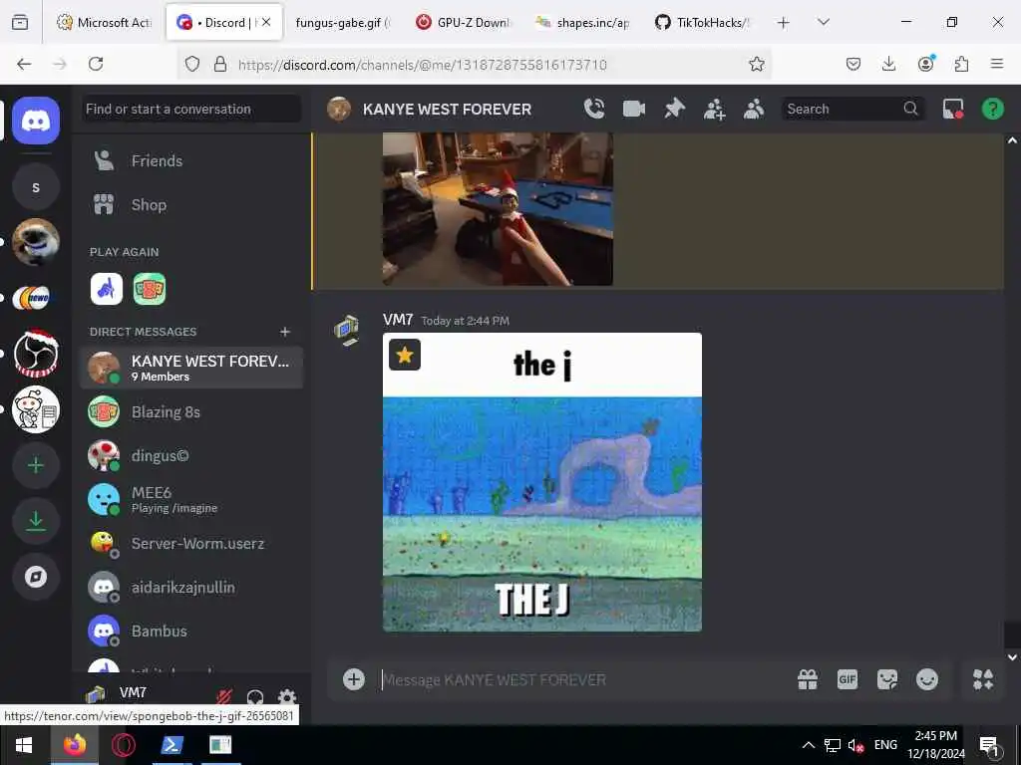Image resolution: width=1021 pixels, height=765 pixels.
Task: Open Firefox downloads panel arrow
Action: (888, 64)
